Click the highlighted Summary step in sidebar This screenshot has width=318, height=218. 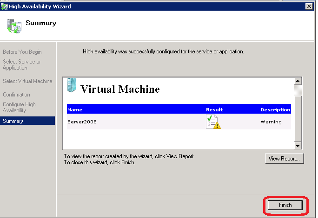[13, 121]
